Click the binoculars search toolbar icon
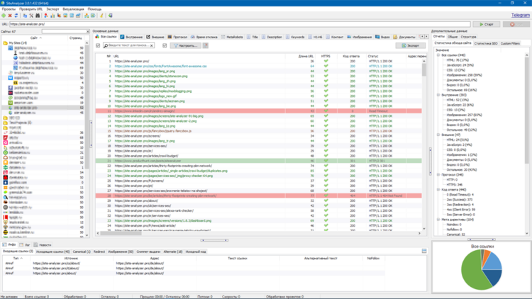Screen dimensions: 532x299 (38, 16)
